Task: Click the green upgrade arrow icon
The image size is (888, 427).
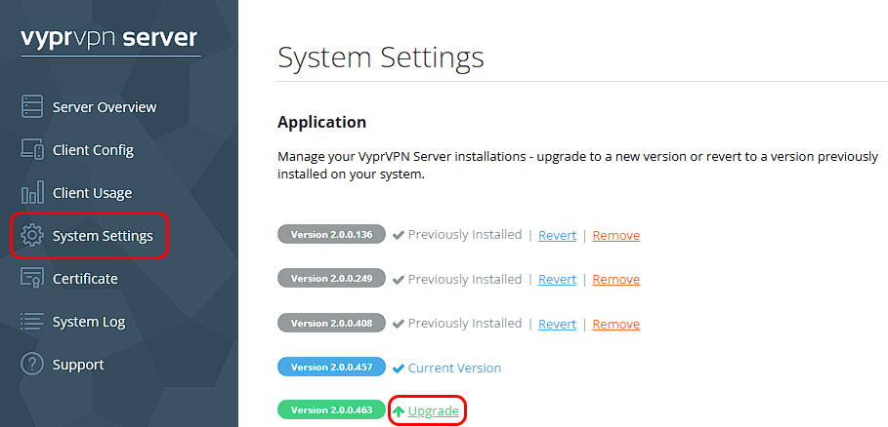Action: pyautogui.click(x=399, y=411)
